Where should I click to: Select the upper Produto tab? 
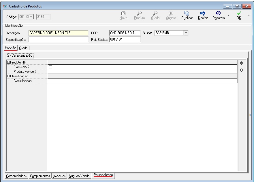coord(10,48)
